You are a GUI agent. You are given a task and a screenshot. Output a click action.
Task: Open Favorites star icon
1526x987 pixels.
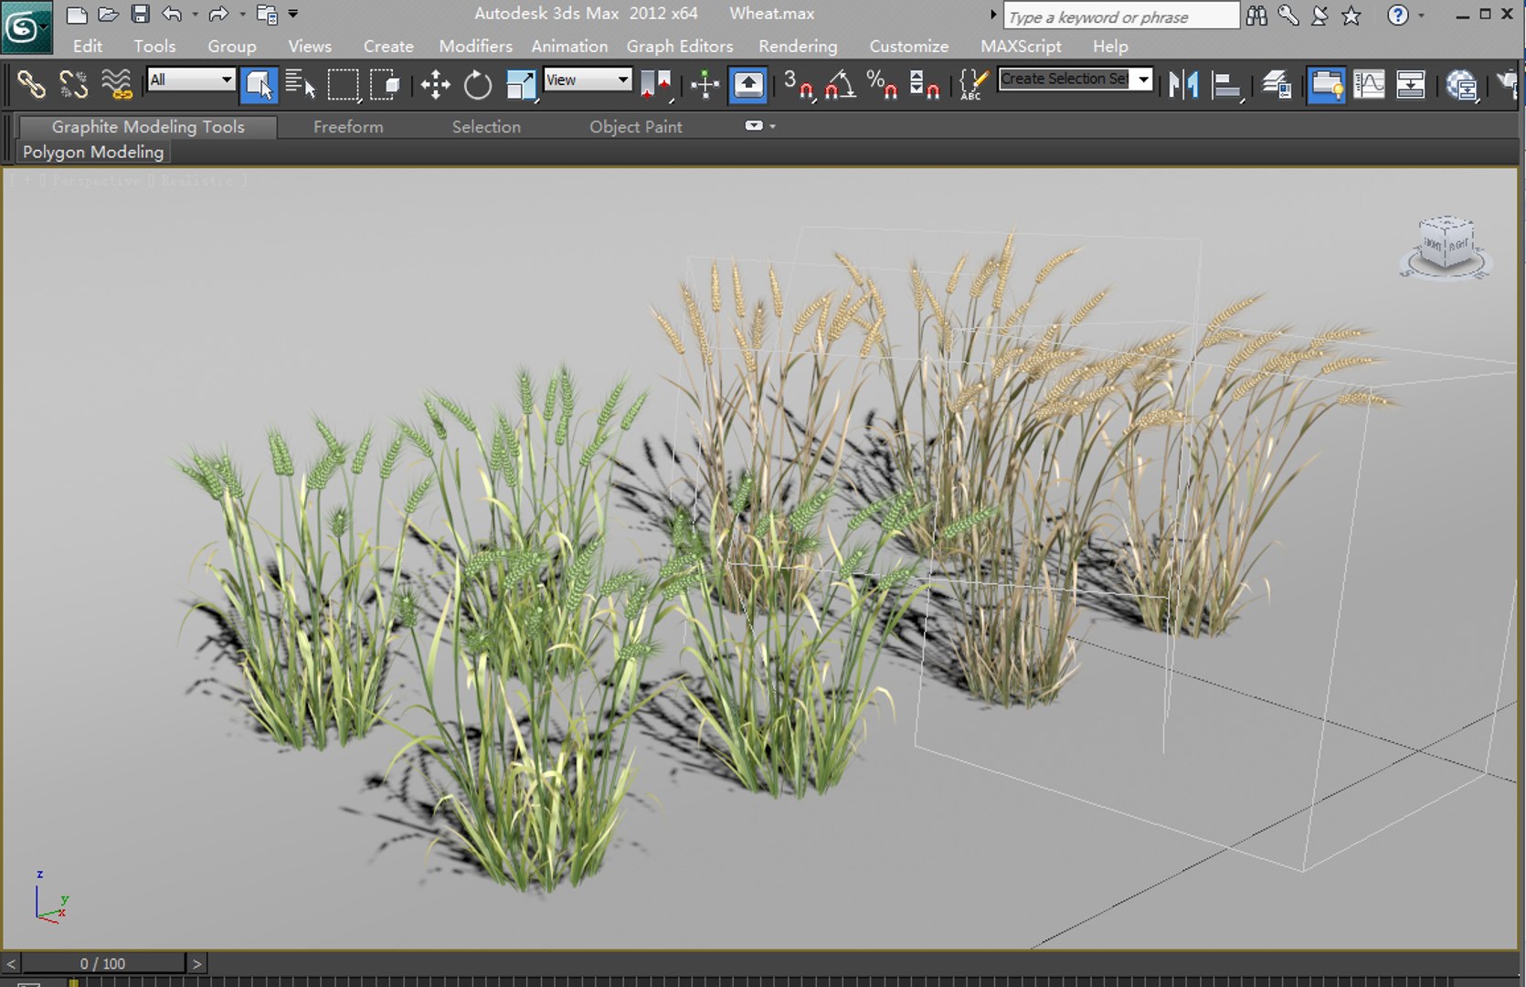click(x=1351, y=15)
